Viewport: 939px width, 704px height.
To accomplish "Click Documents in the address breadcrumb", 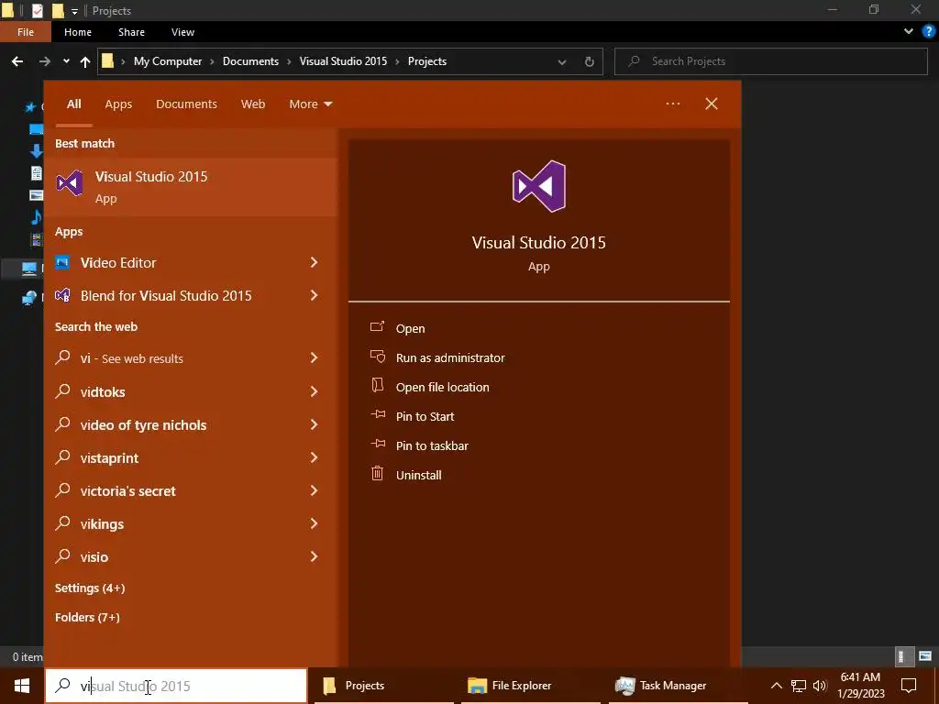I will 250,61.
